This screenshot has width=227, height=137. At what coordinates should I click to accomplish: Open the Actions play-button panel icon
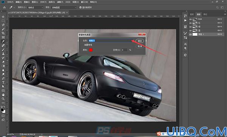click(185, 20)
